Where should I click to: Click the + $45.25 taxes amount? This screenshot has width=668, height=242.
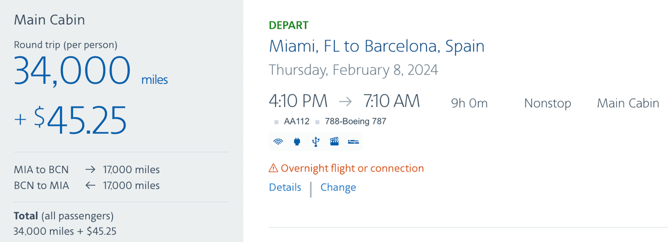(70, 119)
